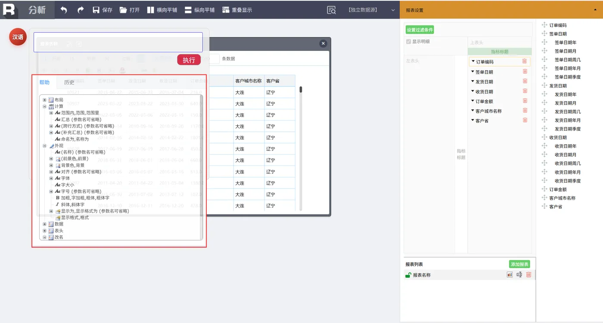The width and height of the screenshot is (603, 323).
Task: Tile reports horizontally with 横向平铺
Action: (x=162, y=9)
